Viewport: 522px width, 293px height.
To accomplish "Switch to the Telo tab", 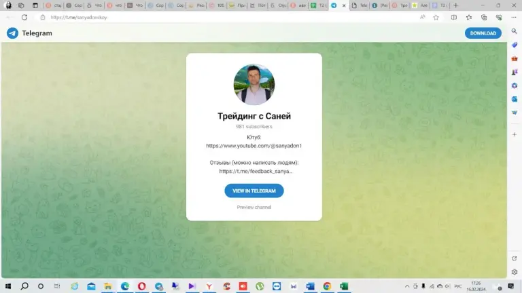I will (x=360, y=5).
